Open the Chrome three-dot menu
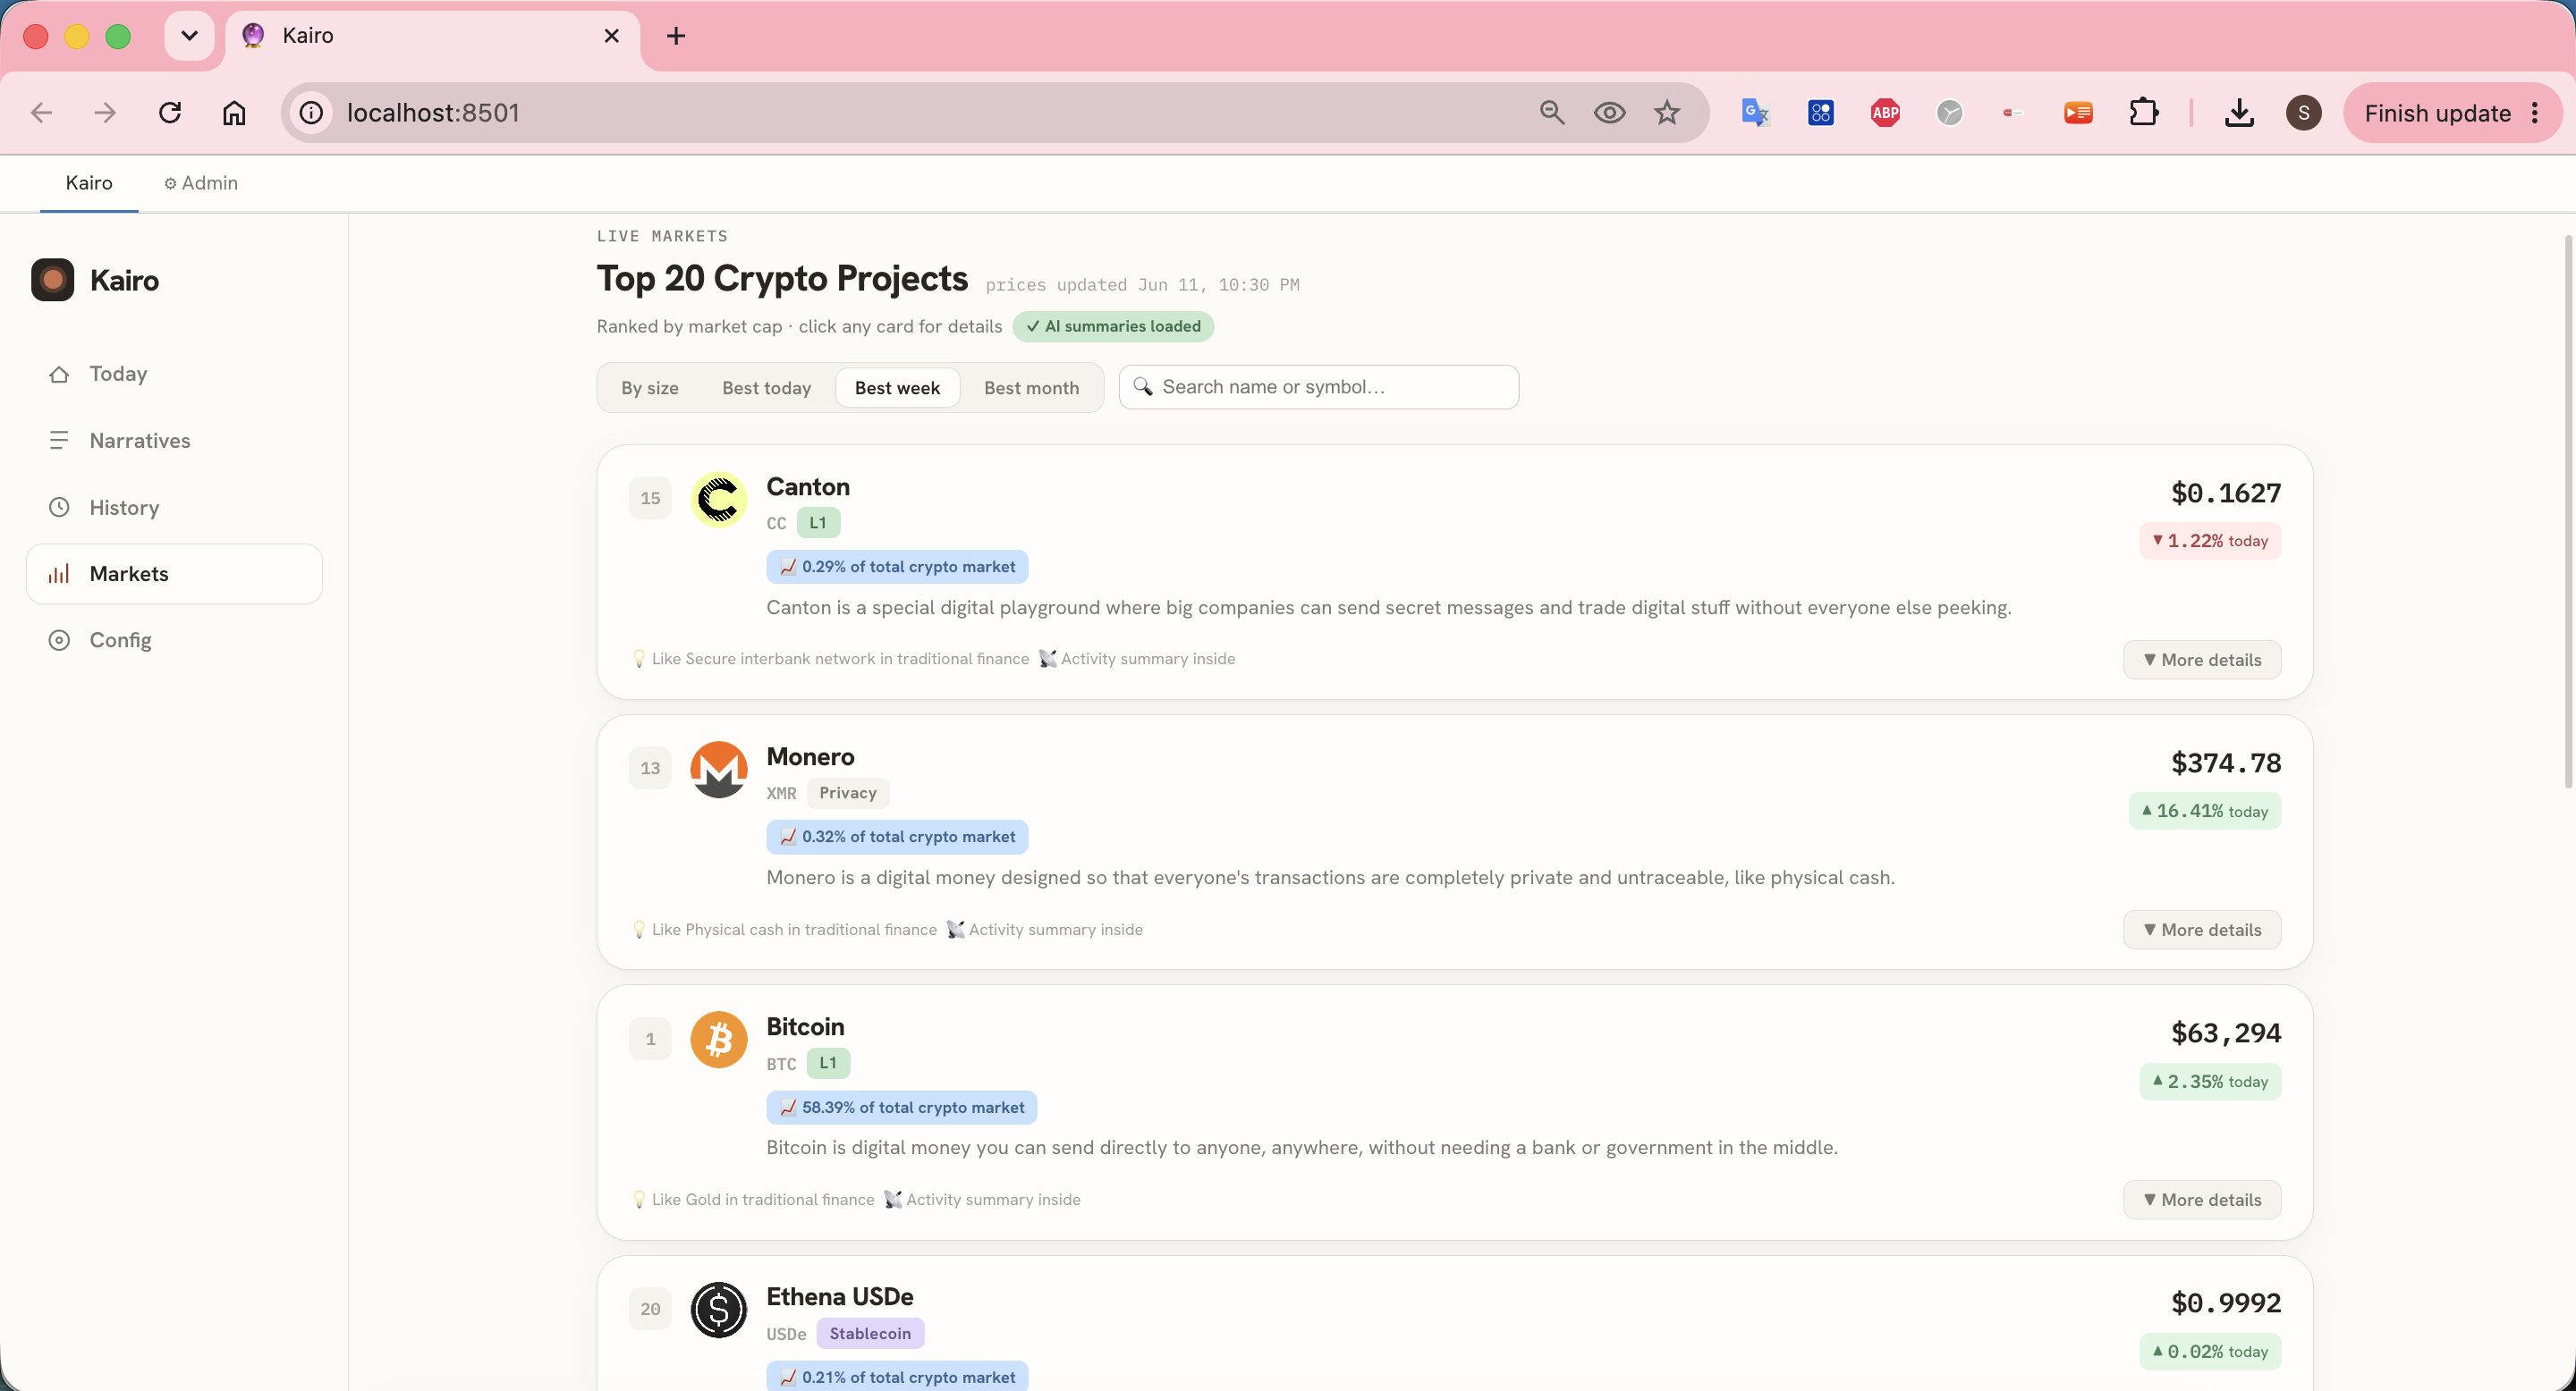The image size is (2576, 1391). (2534, 113)
